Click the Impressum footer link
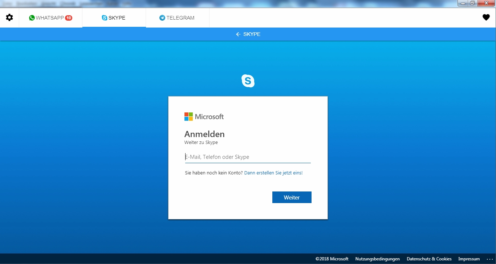The image size is (496, 264). 469,259
